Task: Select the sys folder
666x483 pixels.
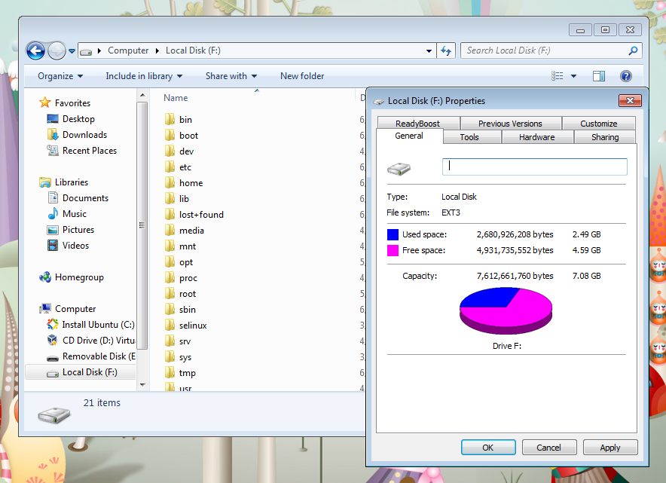Action: click(185, 357)
